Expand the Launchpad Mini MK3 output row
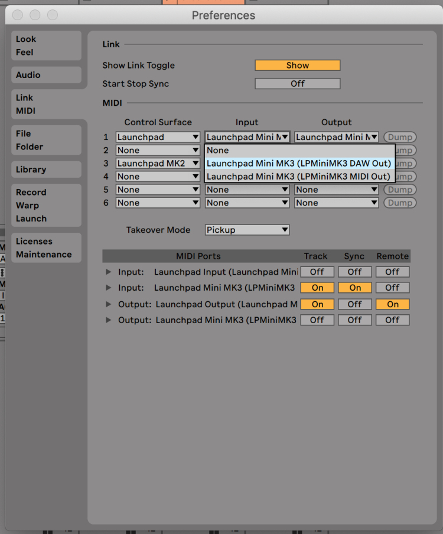Screen dimensions: 443x534 click(x=108, y=320)
